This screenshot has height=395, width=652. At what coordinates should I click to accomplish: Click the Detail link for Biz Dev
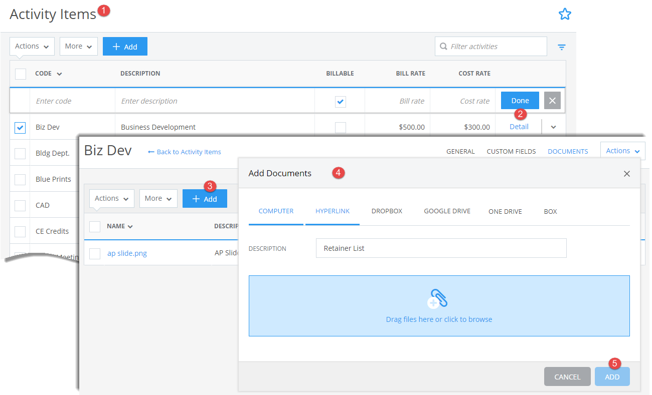click(x=519, y=127)
